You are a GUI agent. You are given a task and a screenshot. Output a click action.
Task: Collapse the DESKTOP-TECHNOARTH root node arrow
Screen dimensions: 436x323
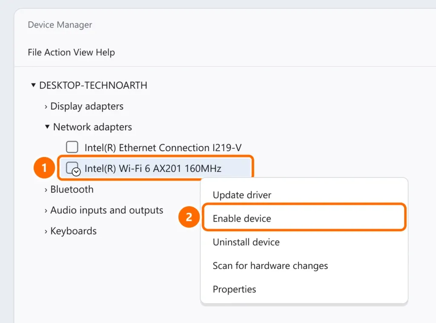33,85
